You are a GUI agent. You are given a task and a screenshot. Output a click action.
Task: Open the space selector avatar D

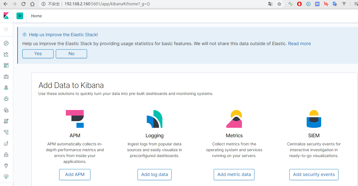point(20,16)
